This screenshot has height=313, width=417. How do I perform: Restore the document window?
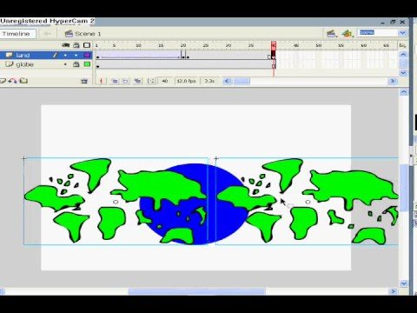[393, 22]
